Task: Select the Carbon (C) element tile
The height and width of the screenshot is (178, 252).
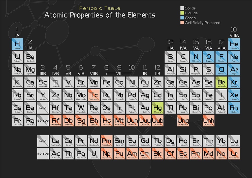Action: coord(183,57)
